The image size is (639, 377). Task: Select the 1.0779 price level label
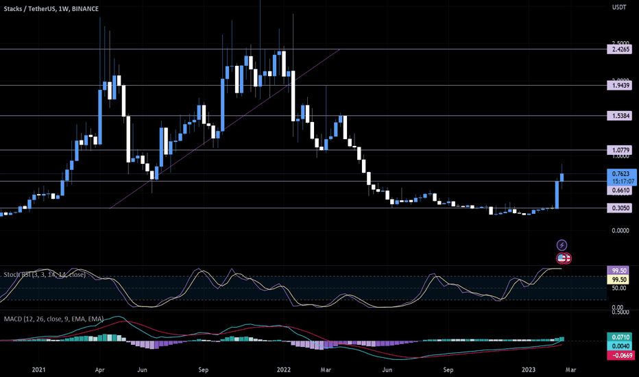point(619,150)
